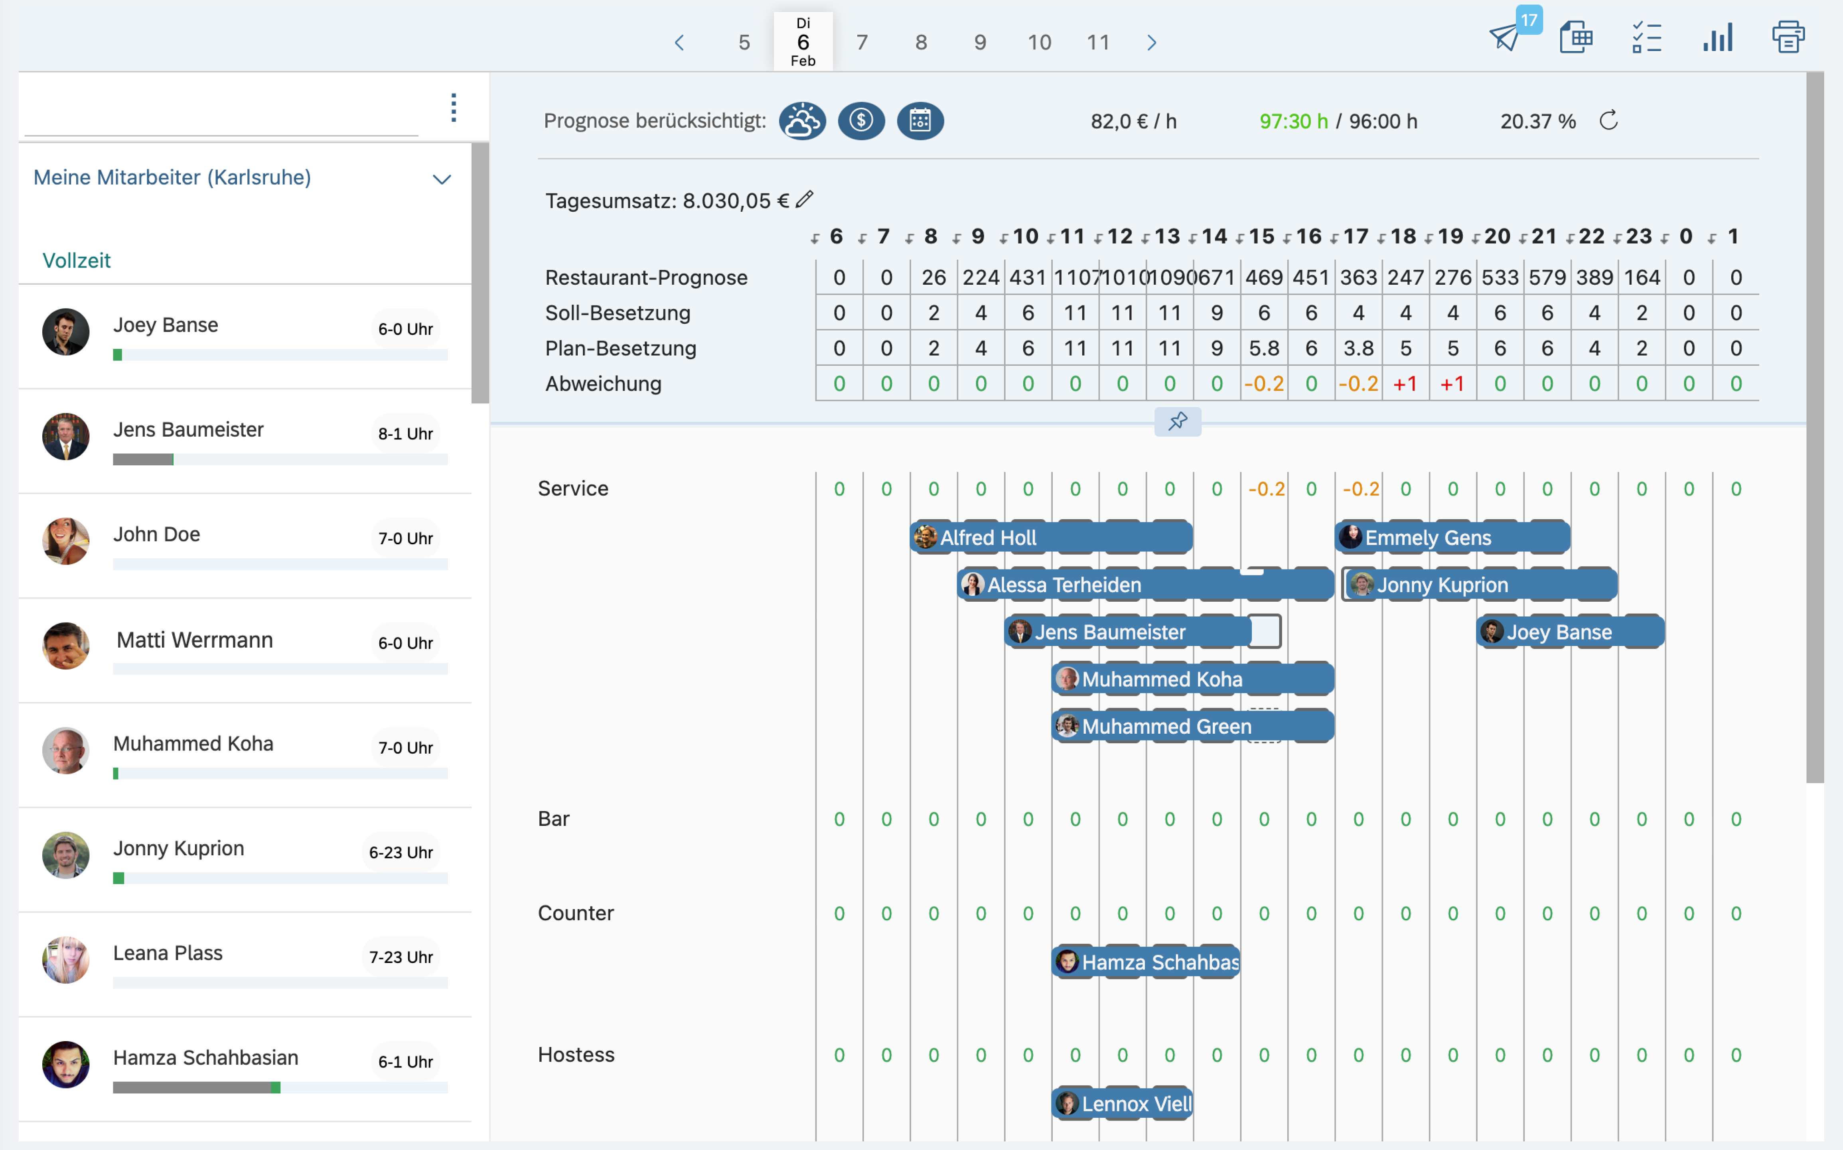Viewport: 1843px width, 1150px height.
Task: Open the checklist tasks icon
Action: pyautogui.click(x=1646, y=37)
